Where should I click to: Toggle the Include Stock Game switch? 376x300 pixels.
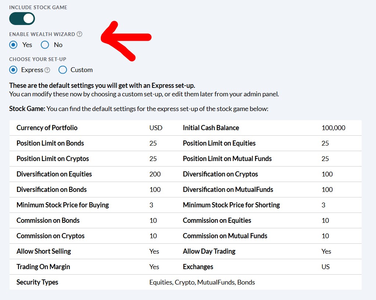(22, 18)
